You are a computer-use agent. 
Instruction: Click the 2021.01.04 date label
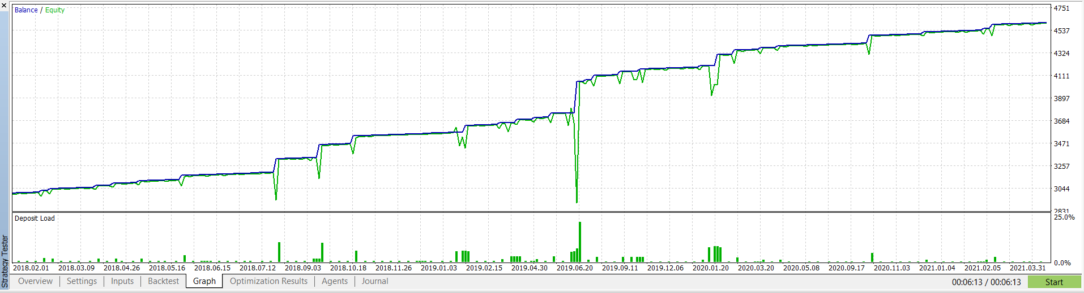pyautogui.click(x=937, y=268)
